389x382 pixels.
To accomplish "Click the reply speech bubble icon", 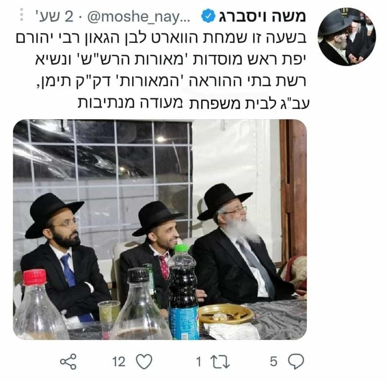I will click(296, 361).
